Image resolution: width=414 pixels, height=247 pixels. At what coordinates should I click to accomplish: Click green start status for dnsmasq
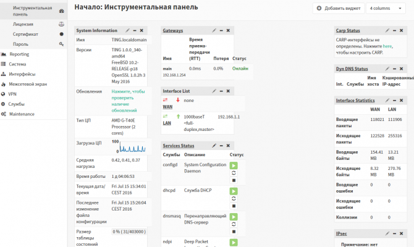234,217
